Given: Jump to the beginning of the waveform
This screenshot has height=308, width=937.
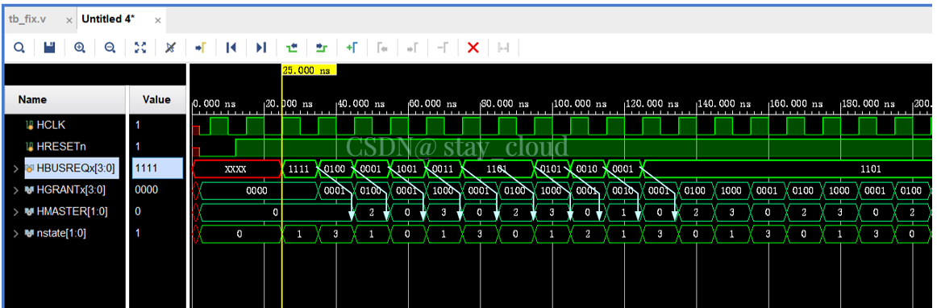Looking at the screenshot, I should tap(231, 48).
